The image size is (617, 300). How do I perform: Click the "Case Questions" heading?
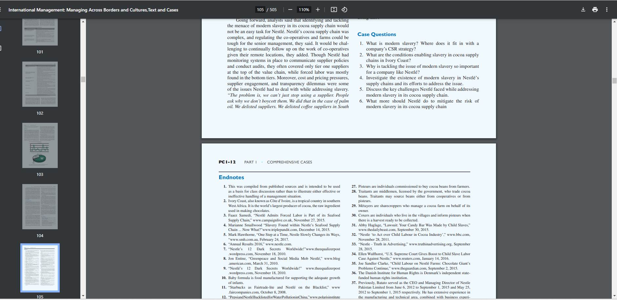[x=377, y=34]
